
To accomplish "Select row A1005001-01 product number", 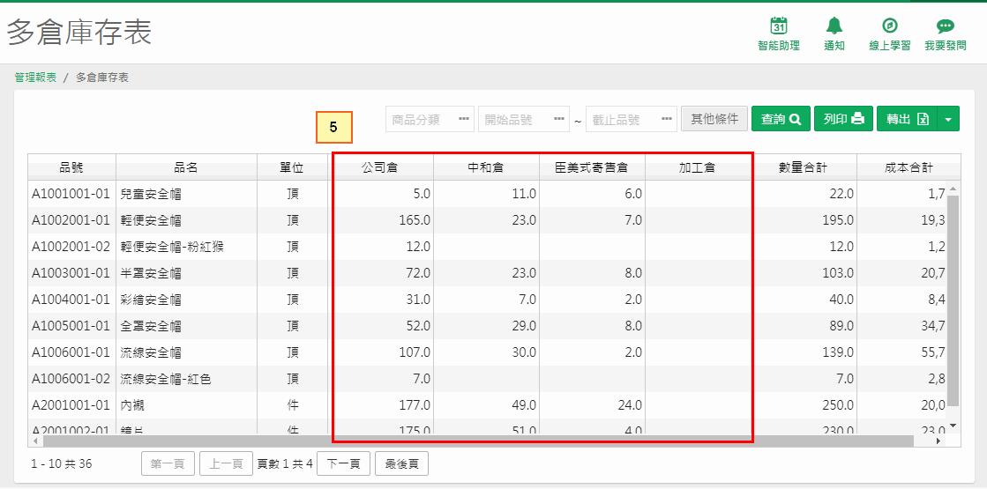I will click(71, 326).
